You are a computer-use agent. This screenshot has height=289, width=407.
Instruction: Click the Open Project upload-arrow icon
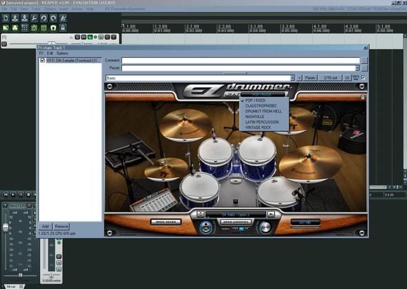pyautogui.click(x=15, y=18)
